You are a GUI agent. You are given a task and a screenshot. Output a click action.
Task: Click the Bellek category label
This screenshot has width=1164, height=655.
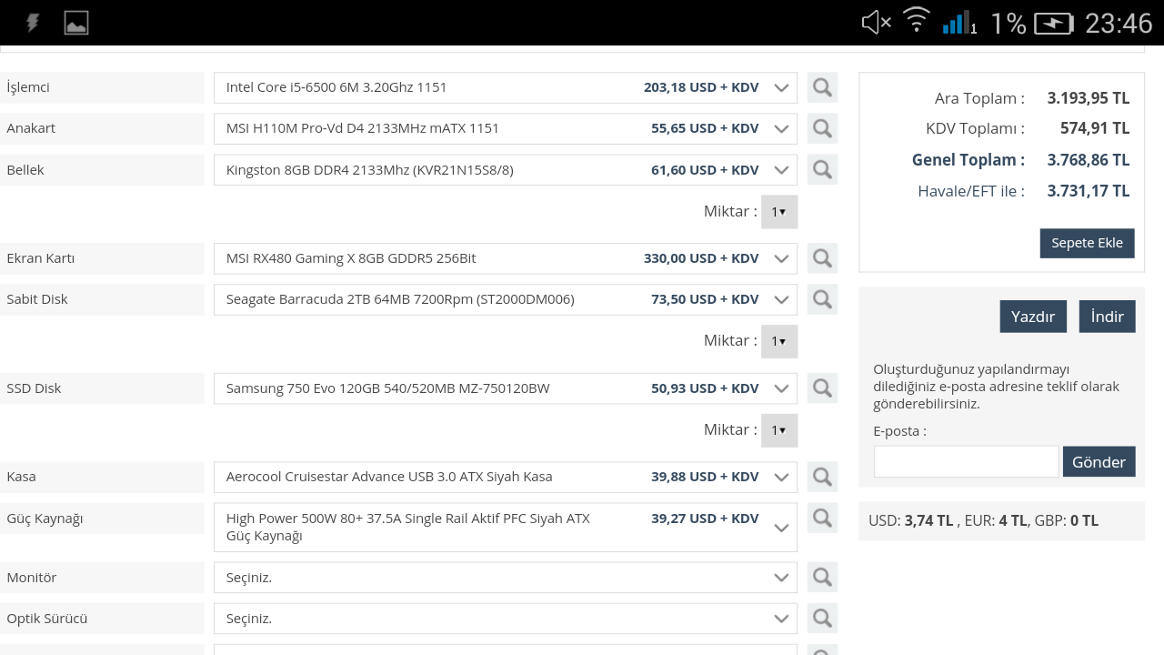tap(25, 170)
